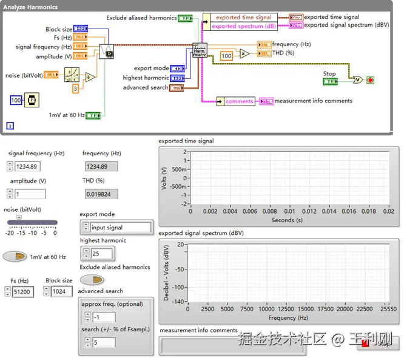Click the divide triangle node
This screenshot has width=404, height=358.
pos(90,77)
